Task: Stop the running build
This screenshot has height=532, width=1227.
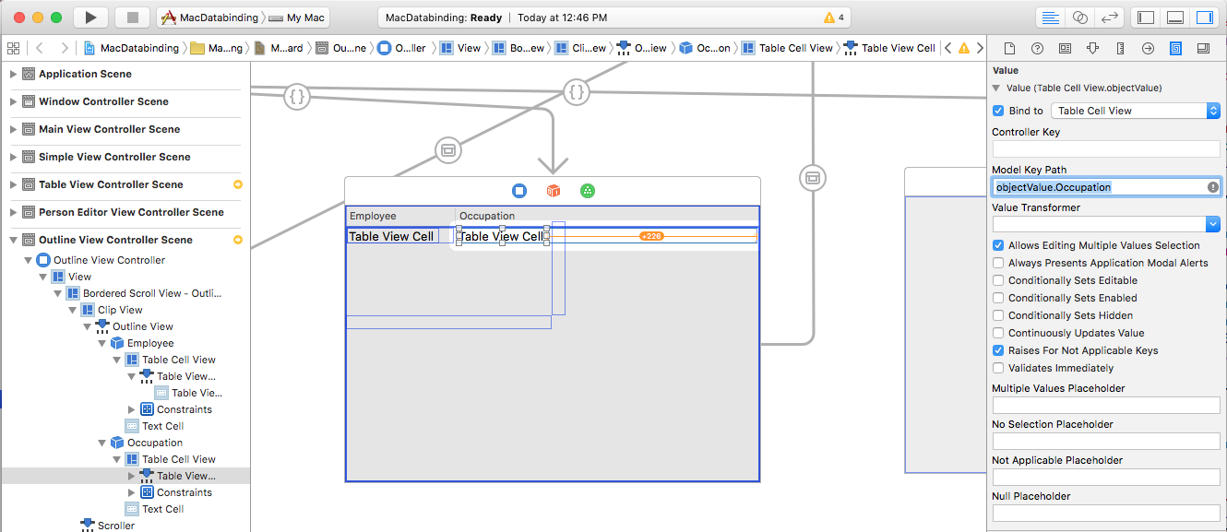Action: (x=132, y=18)
